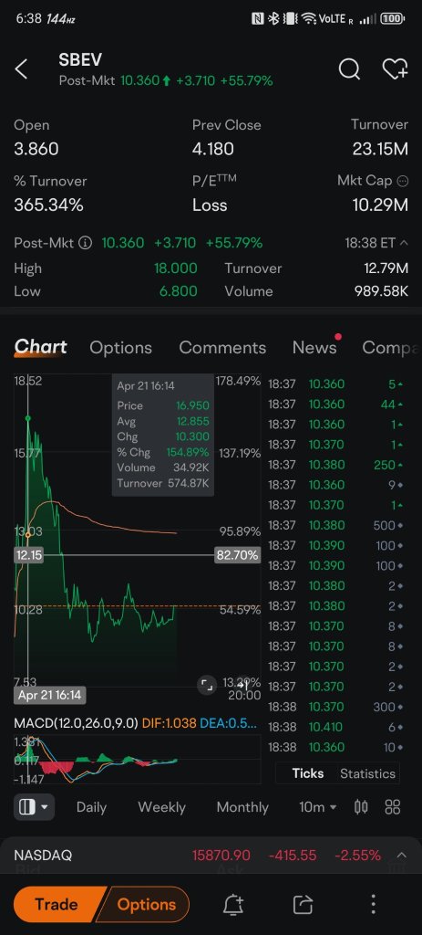Open the candlestick chart type icon

[361, 807]
